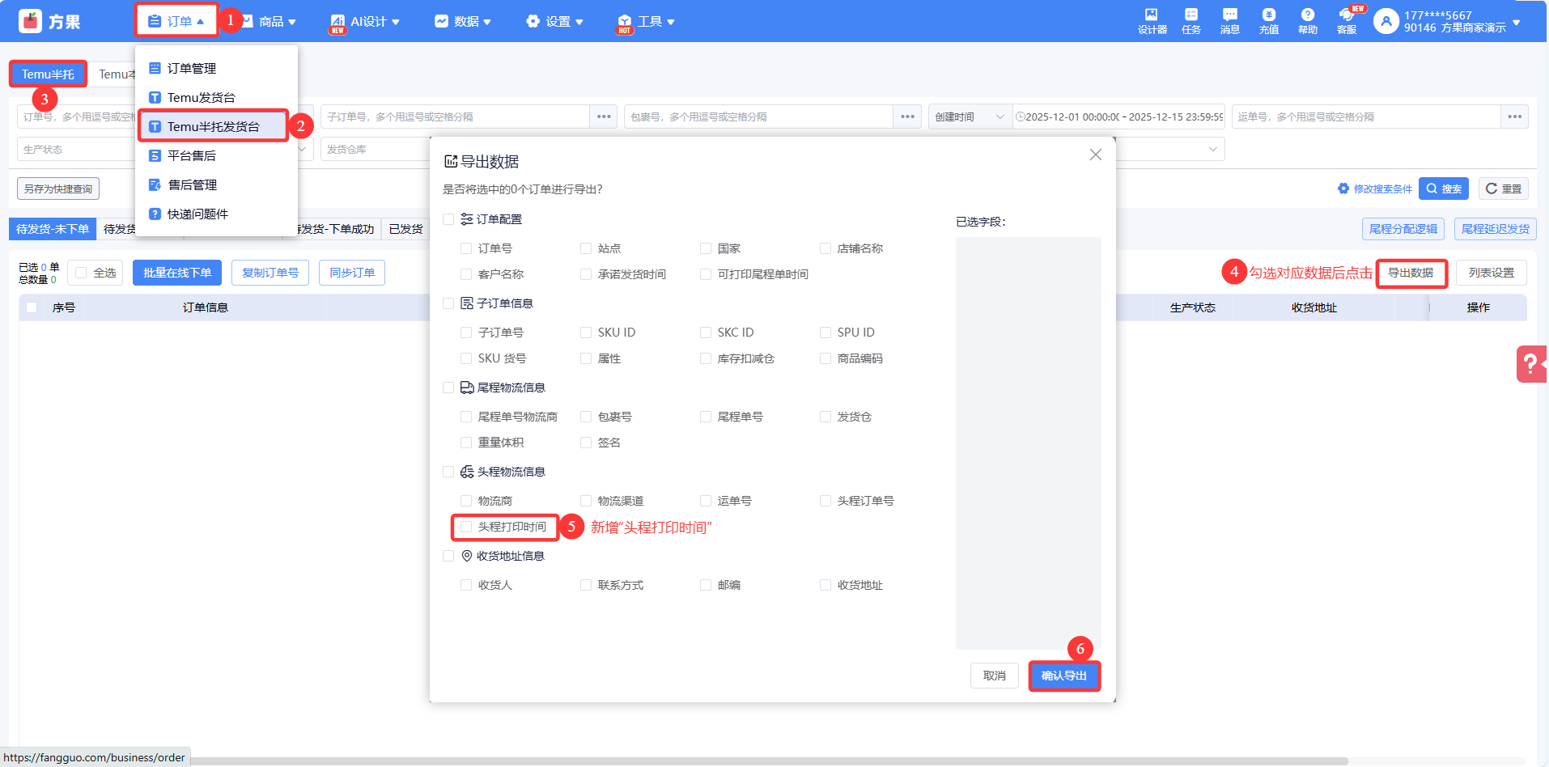Image resolution: width=1549 pixels, height=767 pixels.
Task: Open the 帮助 help icon
Action: pyautogui.click(x=1307, y=20)
